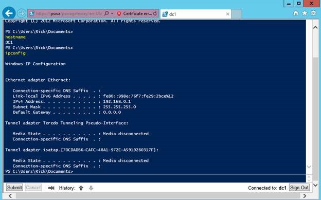This screenshot has height=200, width=321.
Task: Open the Certificate error security report
Action: pos(137,14)
